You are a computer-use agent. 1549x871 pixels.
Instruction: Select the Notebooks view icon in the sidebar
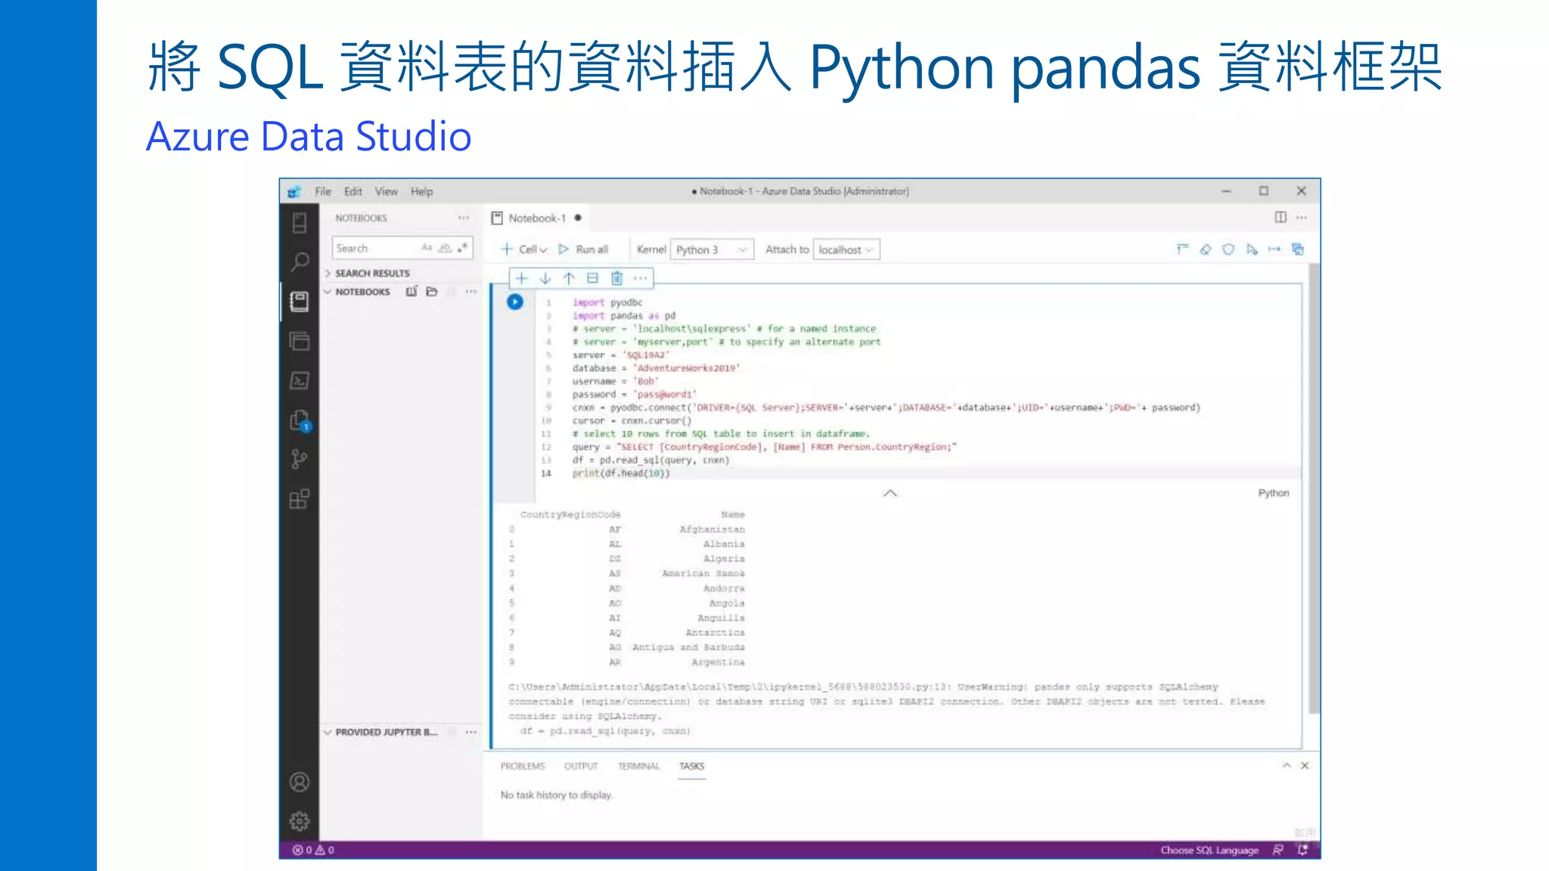300,302
